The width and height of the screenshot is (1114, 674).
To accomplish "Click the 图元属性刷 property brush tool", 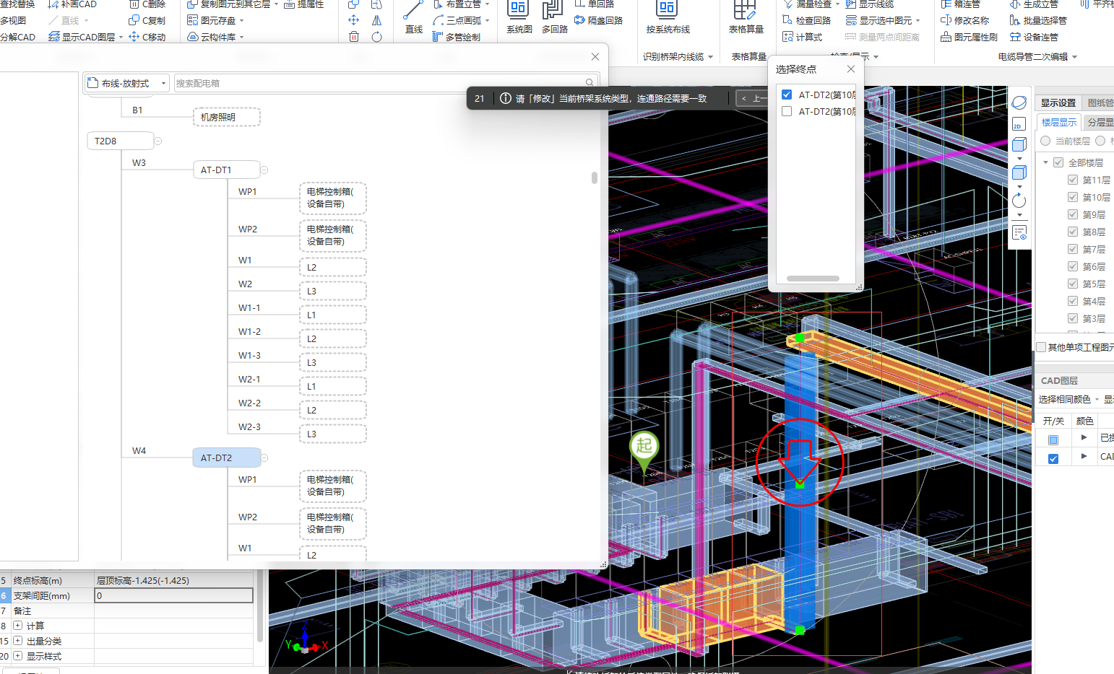I will [969, 37].
